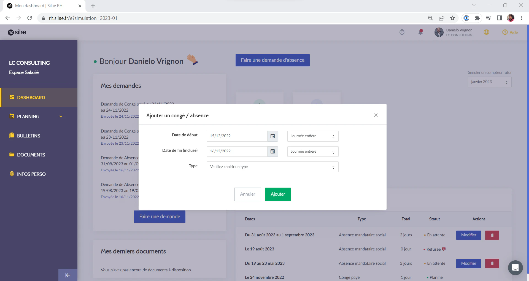Viewport: 529px width, 281px height.
Task: Open Documents from the sidebar
Action: pos(31,155)
